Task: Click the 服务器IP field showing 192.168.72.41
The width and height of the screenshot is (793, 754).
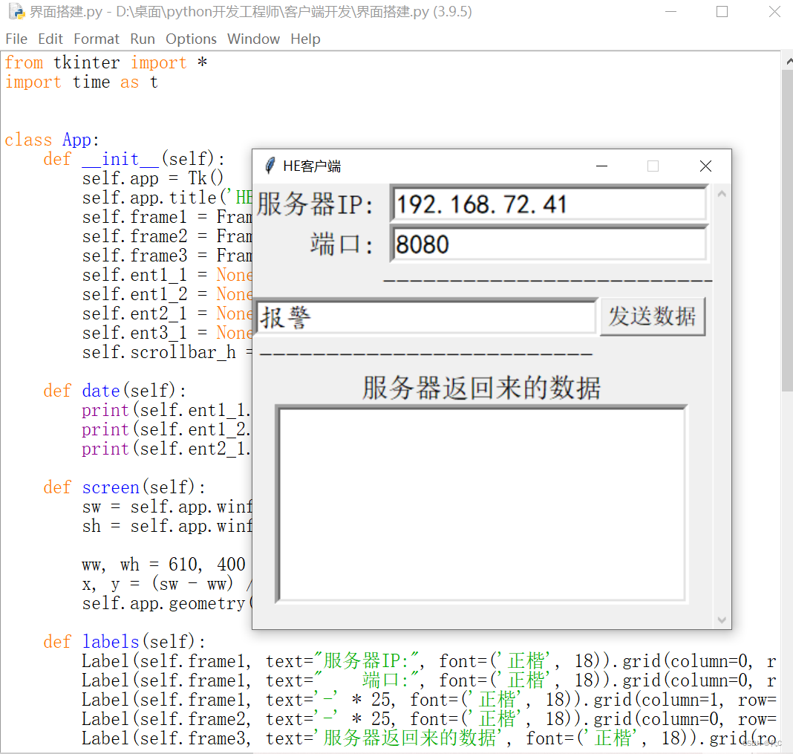Action: pyautogui.click(x=549, y=204)
